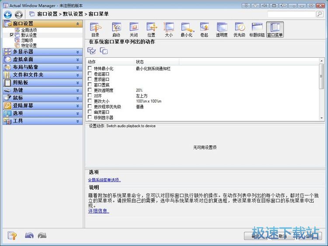Click the grey Forward navigation arrow
Viewport: 328px width, 246px height.
point(19,14)
